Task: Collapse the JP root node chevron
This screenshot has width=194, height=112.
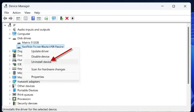Action: tap(5, 25)
